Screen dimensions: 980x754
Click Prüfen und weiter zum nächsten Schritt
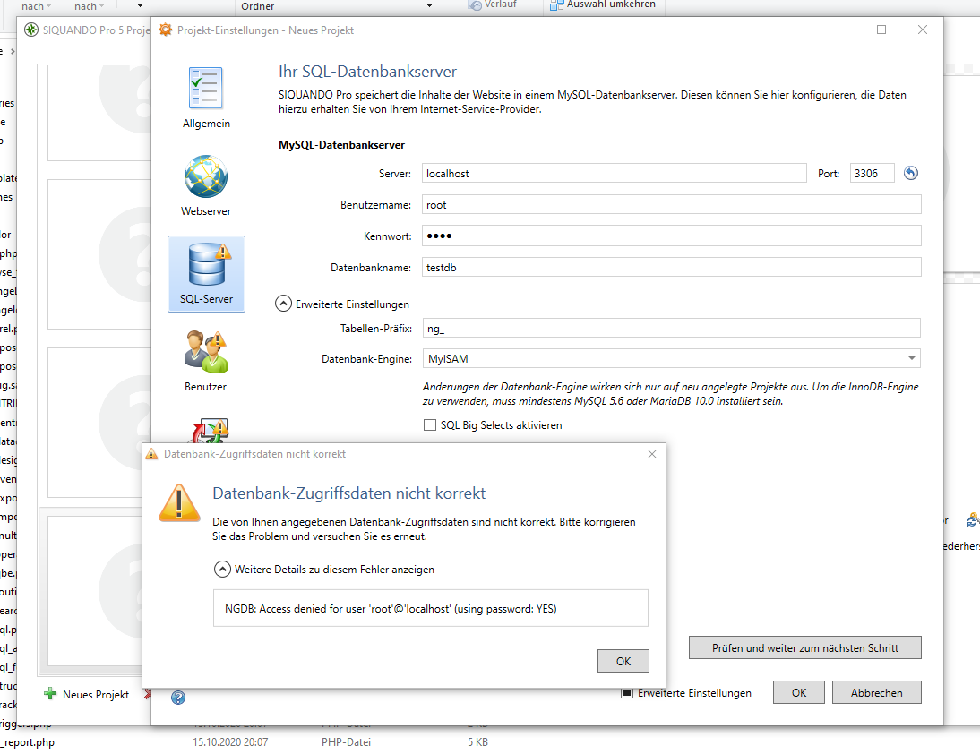click(805, 647)
